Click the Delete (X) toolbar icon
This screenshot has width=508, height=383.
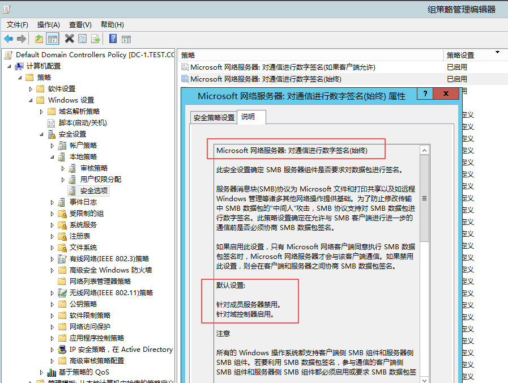69,39
